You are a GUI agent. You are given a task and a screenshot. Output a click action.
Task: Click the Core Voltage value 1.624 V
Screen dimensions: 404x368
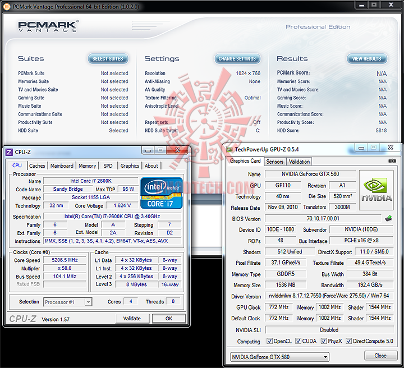122,205
